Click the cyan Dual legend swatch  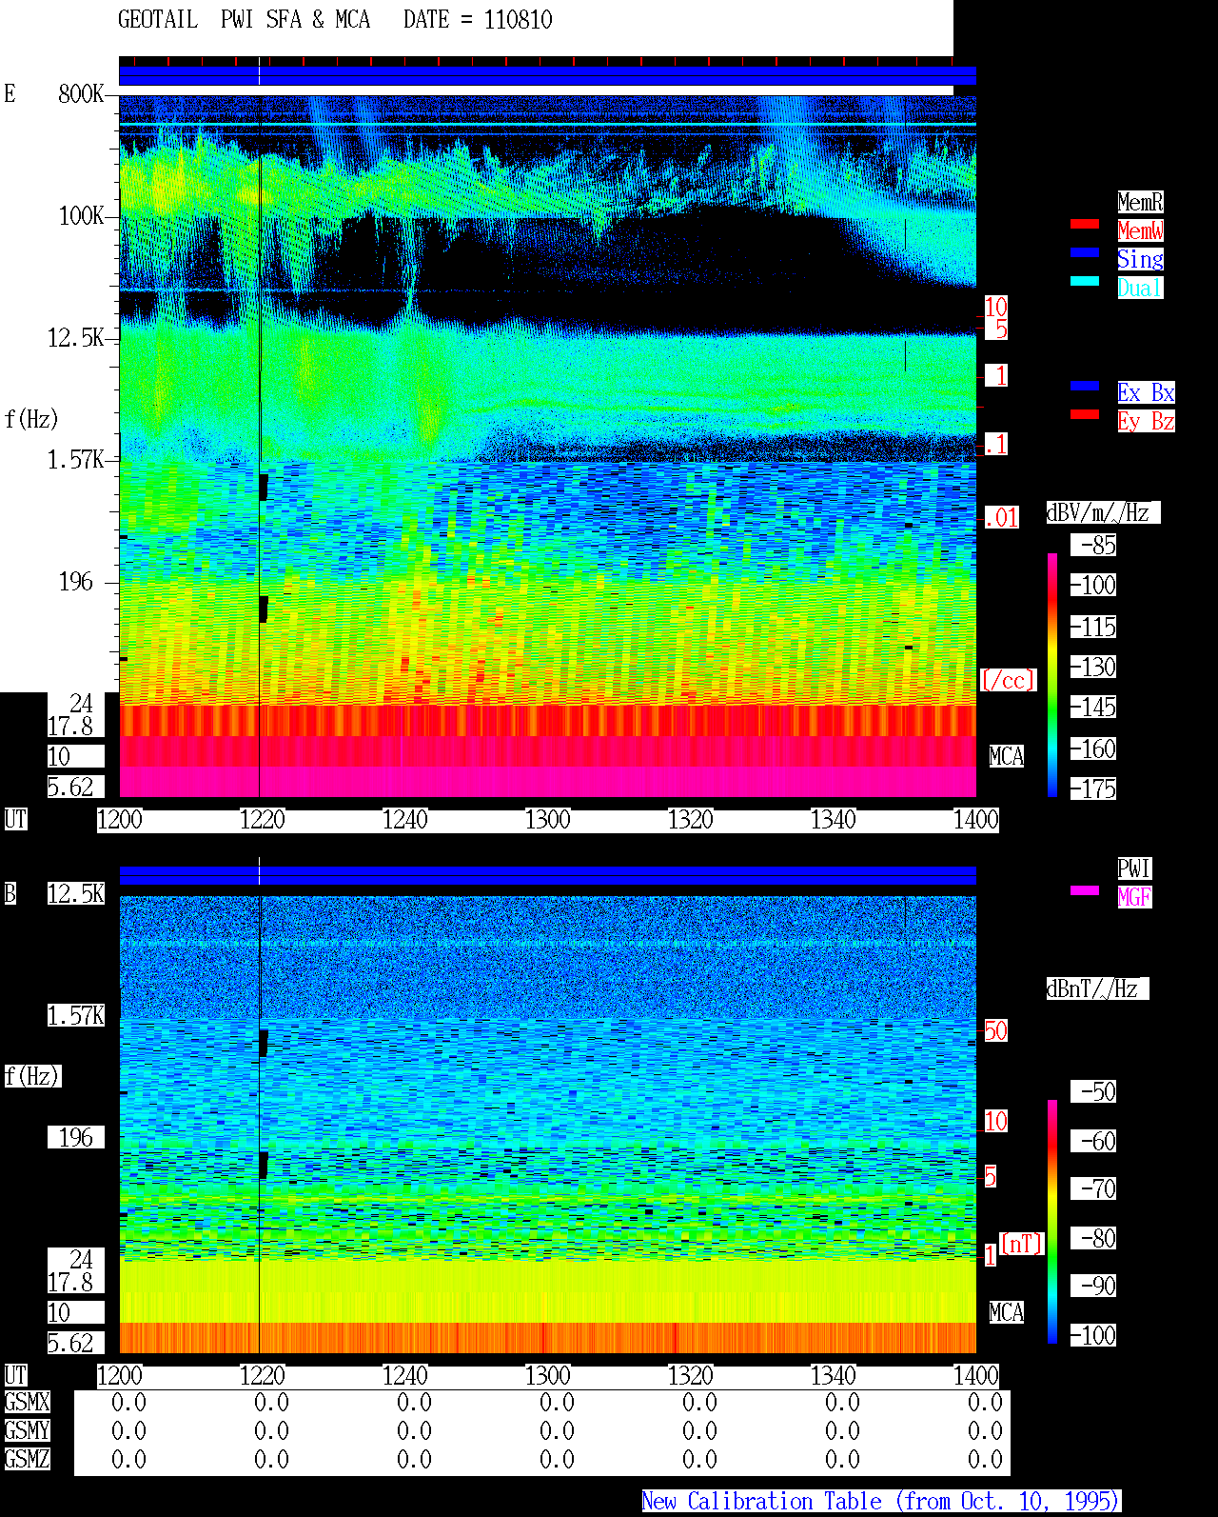point(1085,281)
